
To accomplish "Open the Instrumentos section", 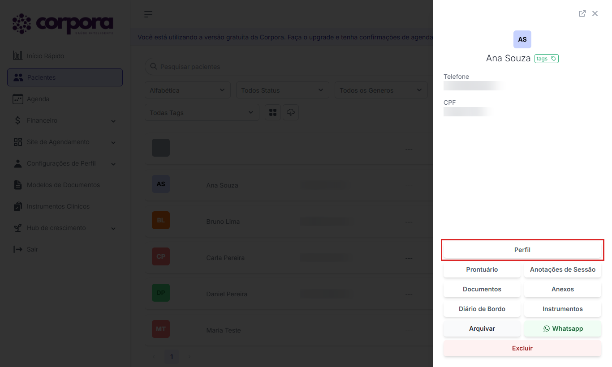I will point(563,309).
